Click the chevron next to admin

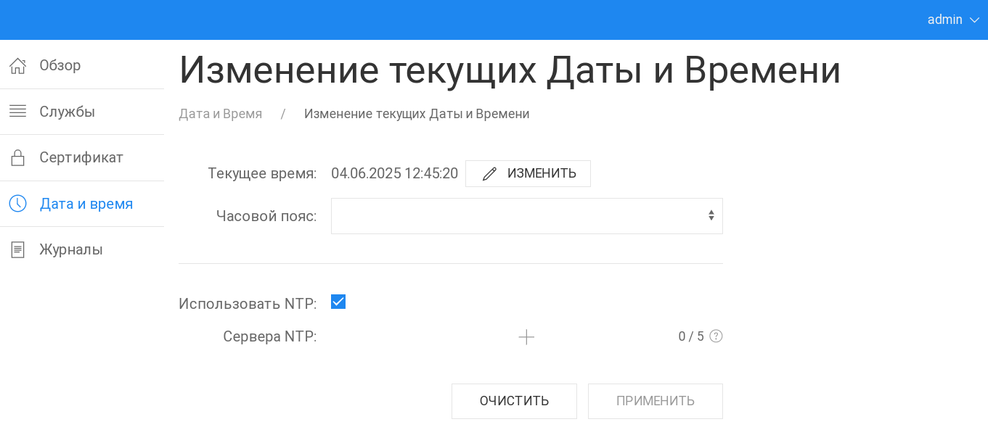click(x=974, y=20)
